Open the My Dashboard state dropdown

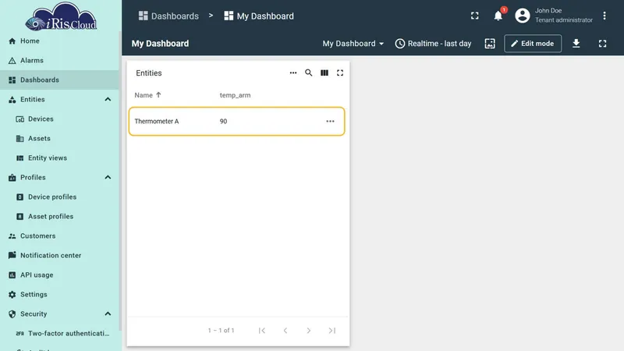353,44
